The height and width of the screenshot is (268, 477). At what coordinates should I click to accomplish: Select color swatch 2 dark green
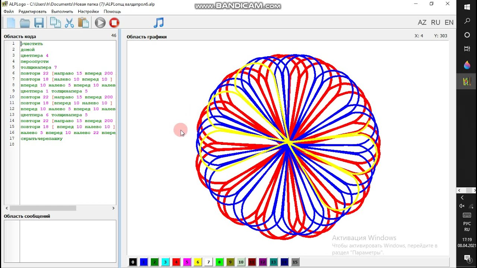[155, 262]
